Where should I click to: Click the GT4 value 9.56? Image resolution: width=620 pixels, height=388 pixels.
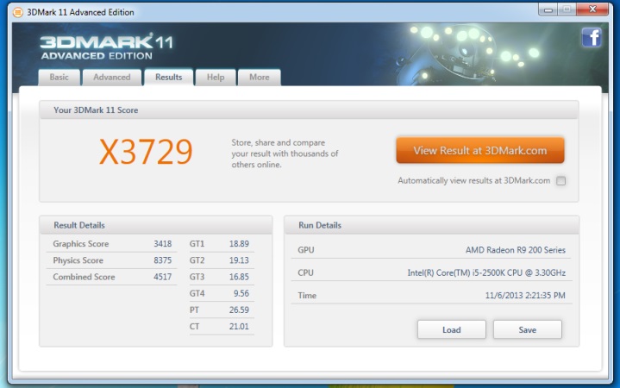click(x=241, y=293)
